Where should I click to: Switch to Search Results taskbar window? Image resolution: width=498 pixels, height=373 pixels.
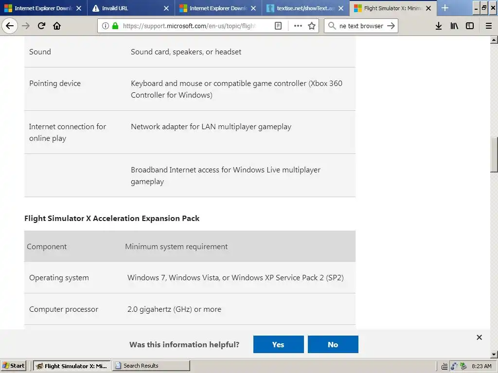151,366
